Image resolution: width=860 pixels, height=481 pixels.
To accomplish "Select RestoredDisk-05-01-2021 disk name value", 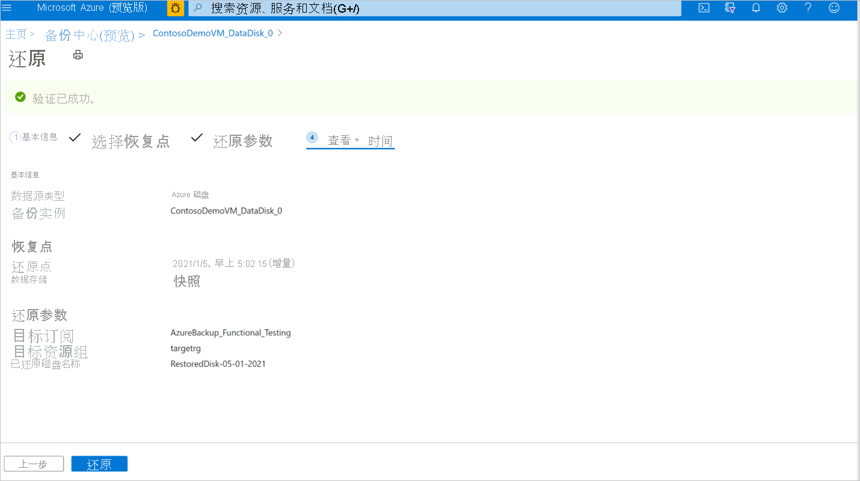I will pos(218,364).
